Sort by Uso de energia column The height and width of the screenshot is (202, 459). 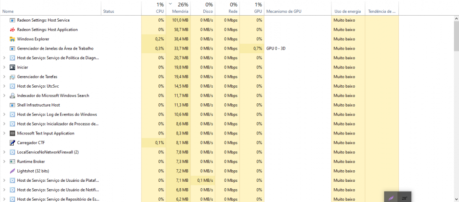click(347, 11)
